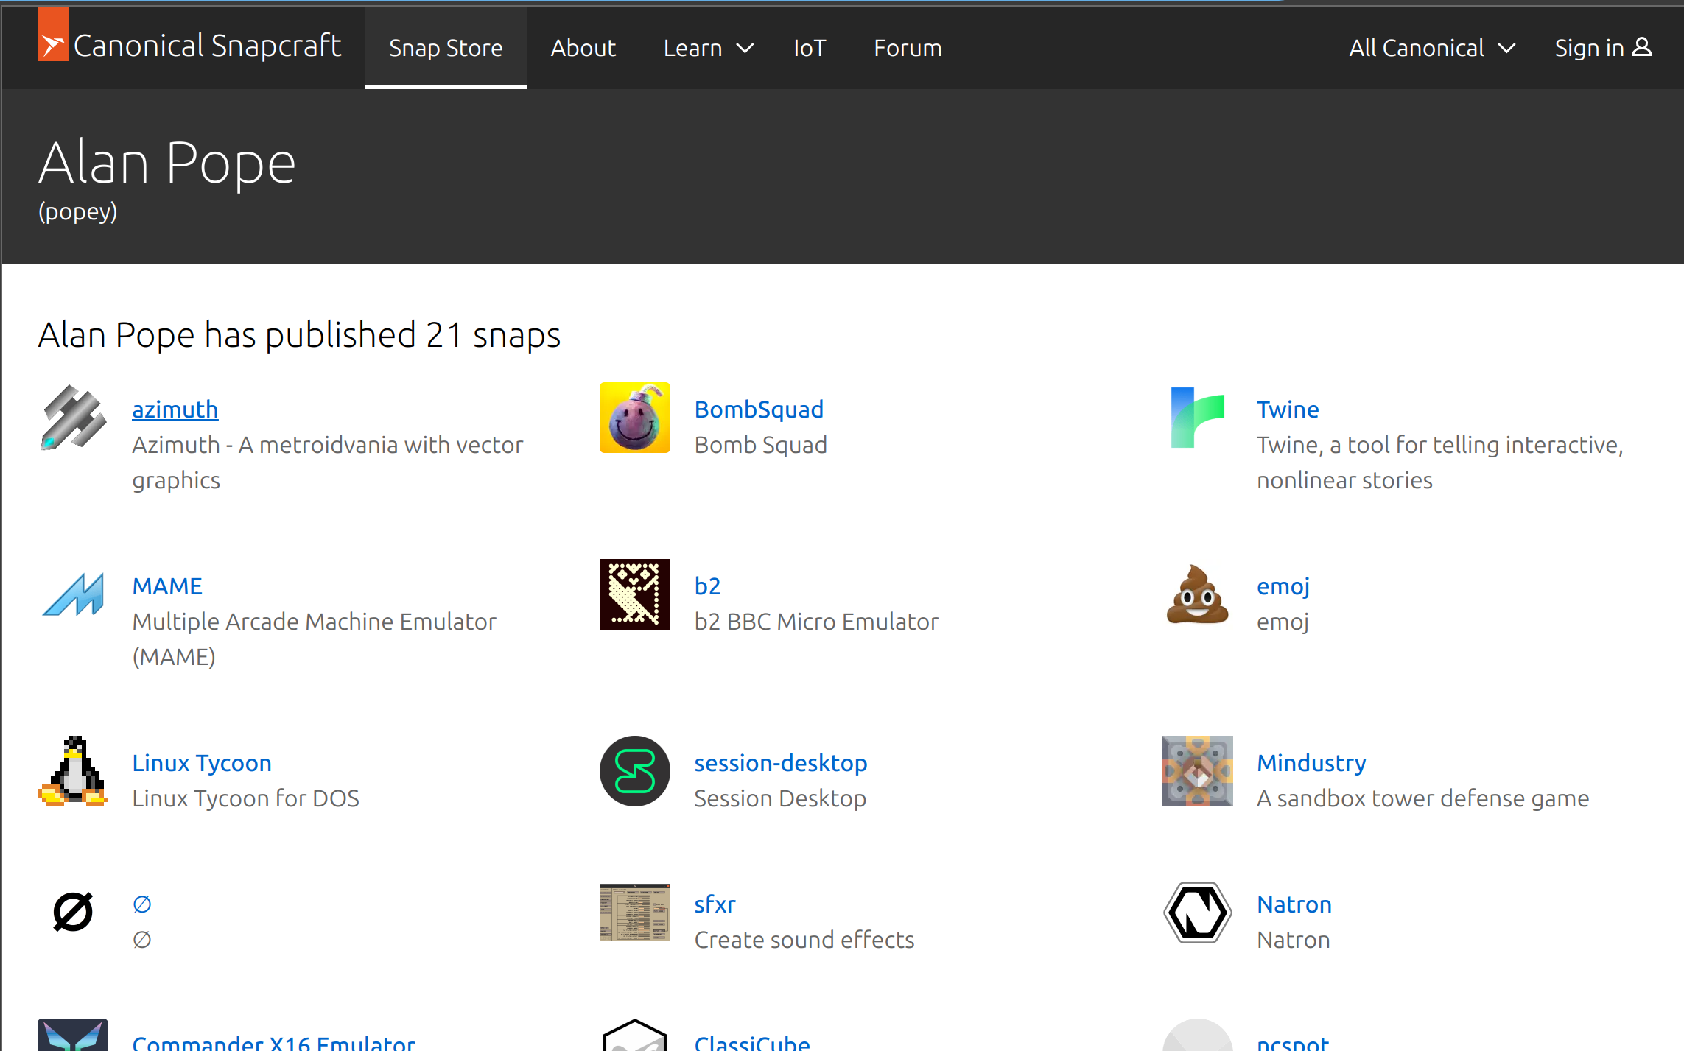This screenshot has height=1051, width=1684.
Task: Open the Forum navigation link
Action: pos(908,48)
